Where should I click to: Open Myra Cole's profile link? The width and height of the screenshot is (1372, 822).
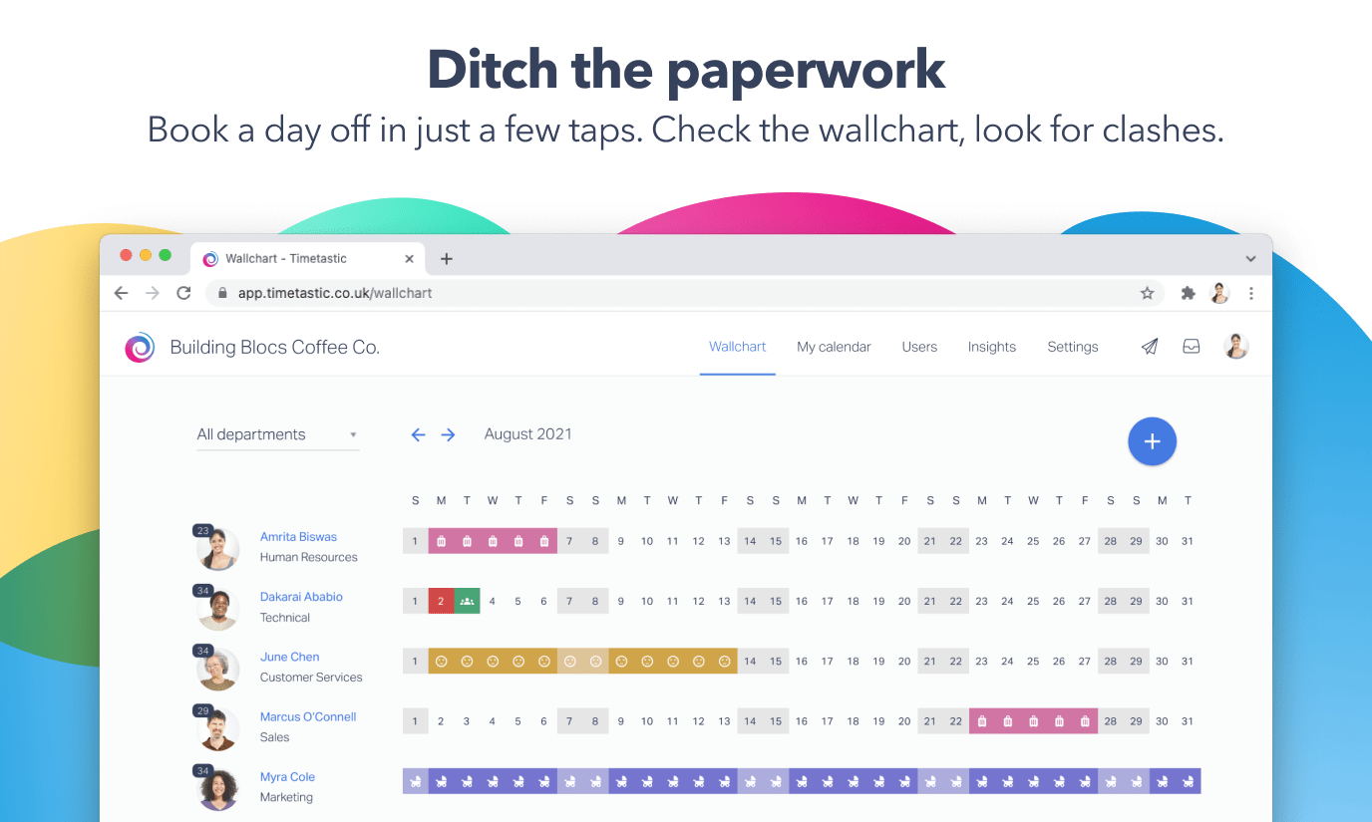point(287,777)
